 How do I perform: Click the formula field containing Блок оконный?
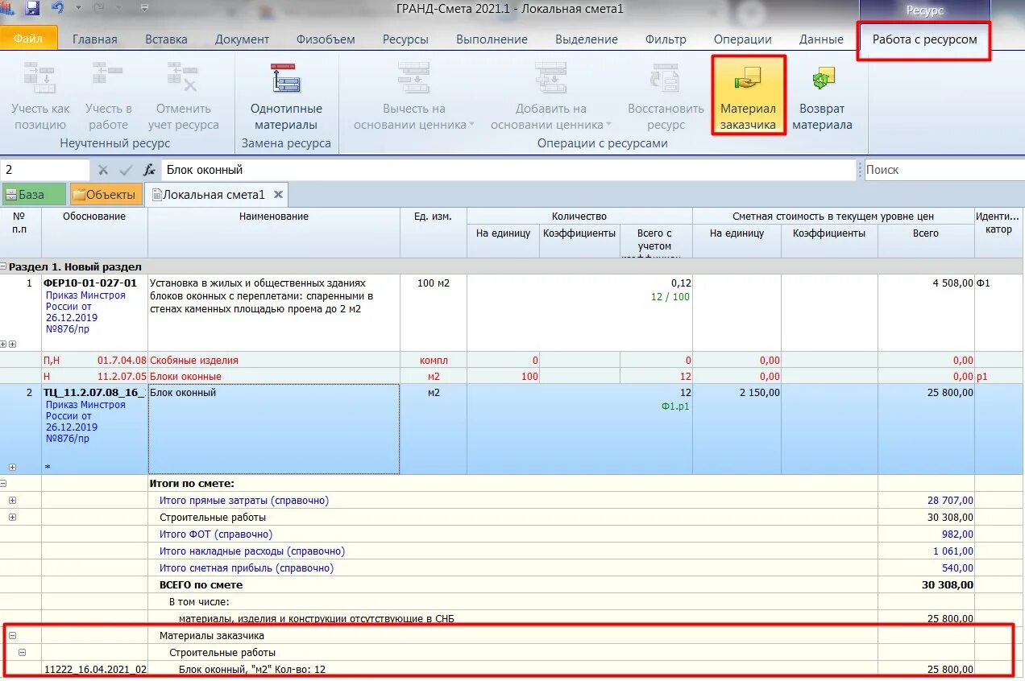508,170
